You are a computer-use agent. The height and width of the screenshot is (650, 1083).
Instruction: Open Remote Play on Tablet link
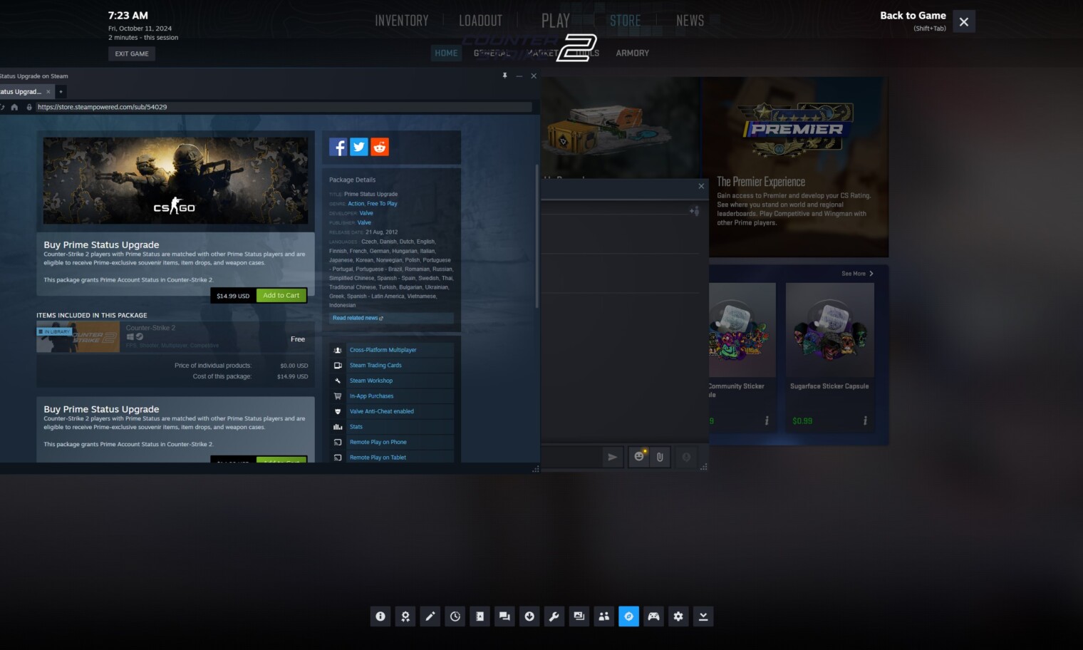tap(378, 458)
